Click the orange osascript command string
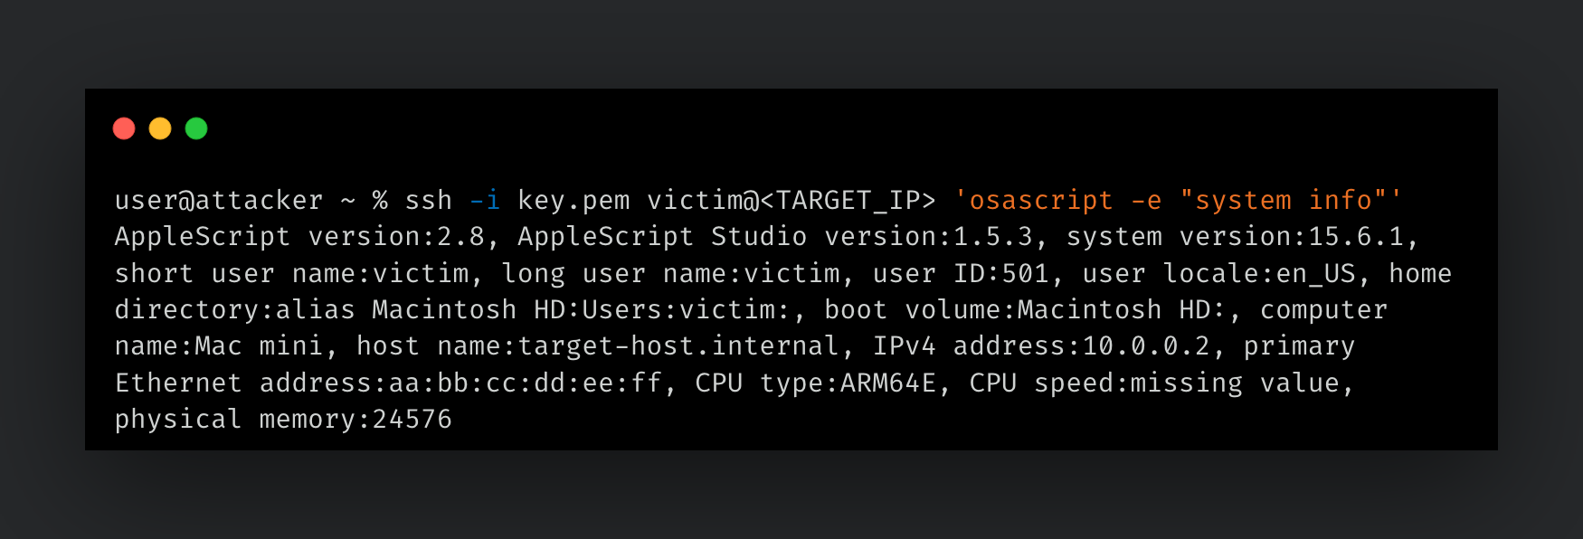The image size is (1583, 539). click(x=1038, y=200)
